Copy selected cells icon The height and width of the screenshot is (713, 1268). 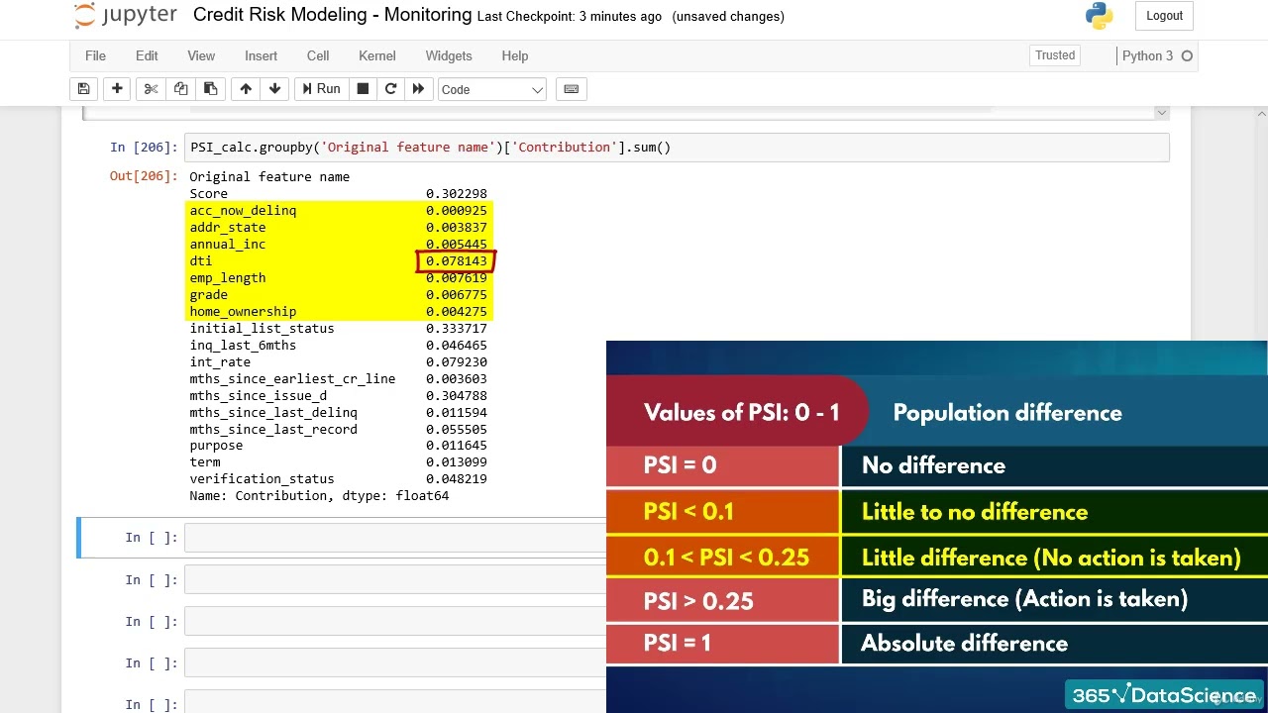pyautogui.click(x=180, y=89)
